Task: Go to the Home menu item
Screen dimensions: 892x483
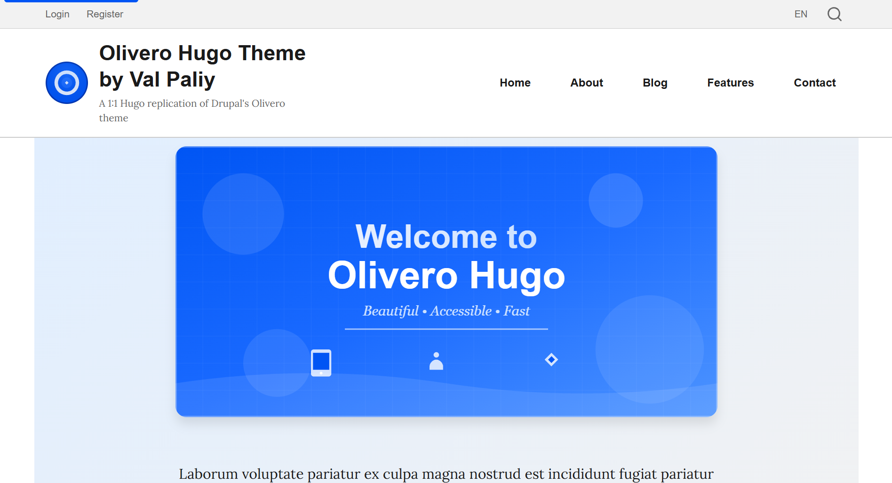Action: [x=515, y=83]
